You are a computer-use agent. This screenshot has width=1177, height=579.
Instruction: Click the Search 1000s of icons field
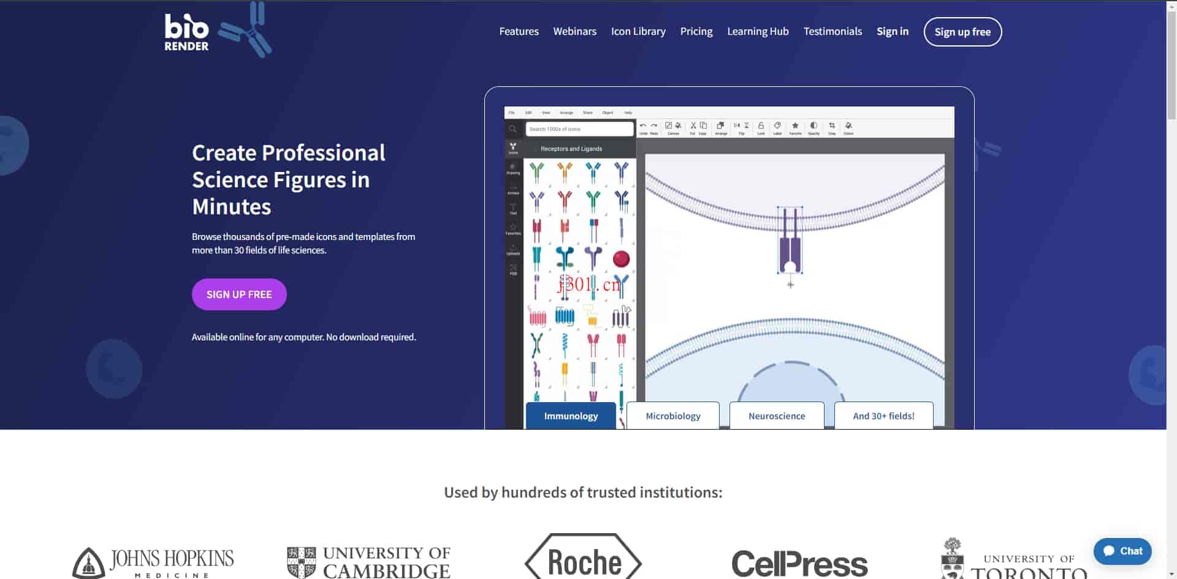pos(579,129)
